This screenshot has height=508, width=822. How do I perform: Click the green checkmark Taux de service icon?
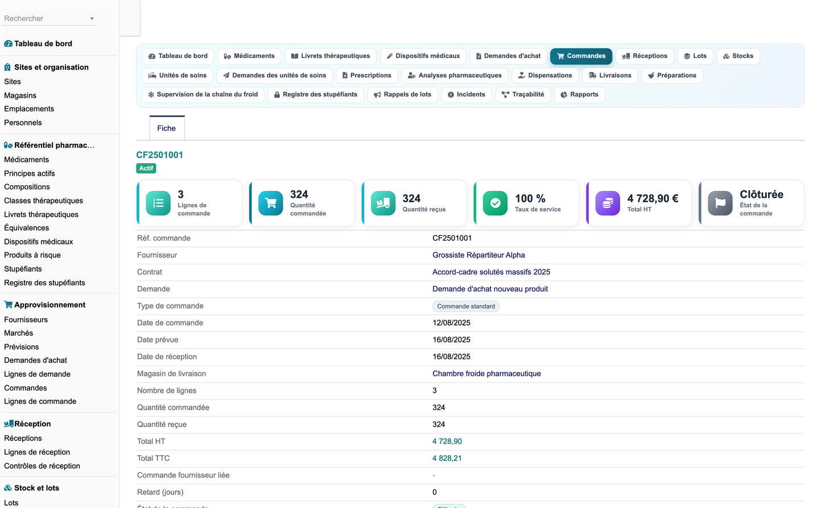pyautogui.click(x=495, y=203)
